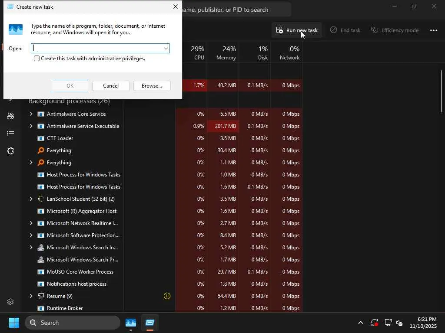Select MoUSO Core Worker Process row
This screenshot has width=445, height=333.
(x=165, y=272)
